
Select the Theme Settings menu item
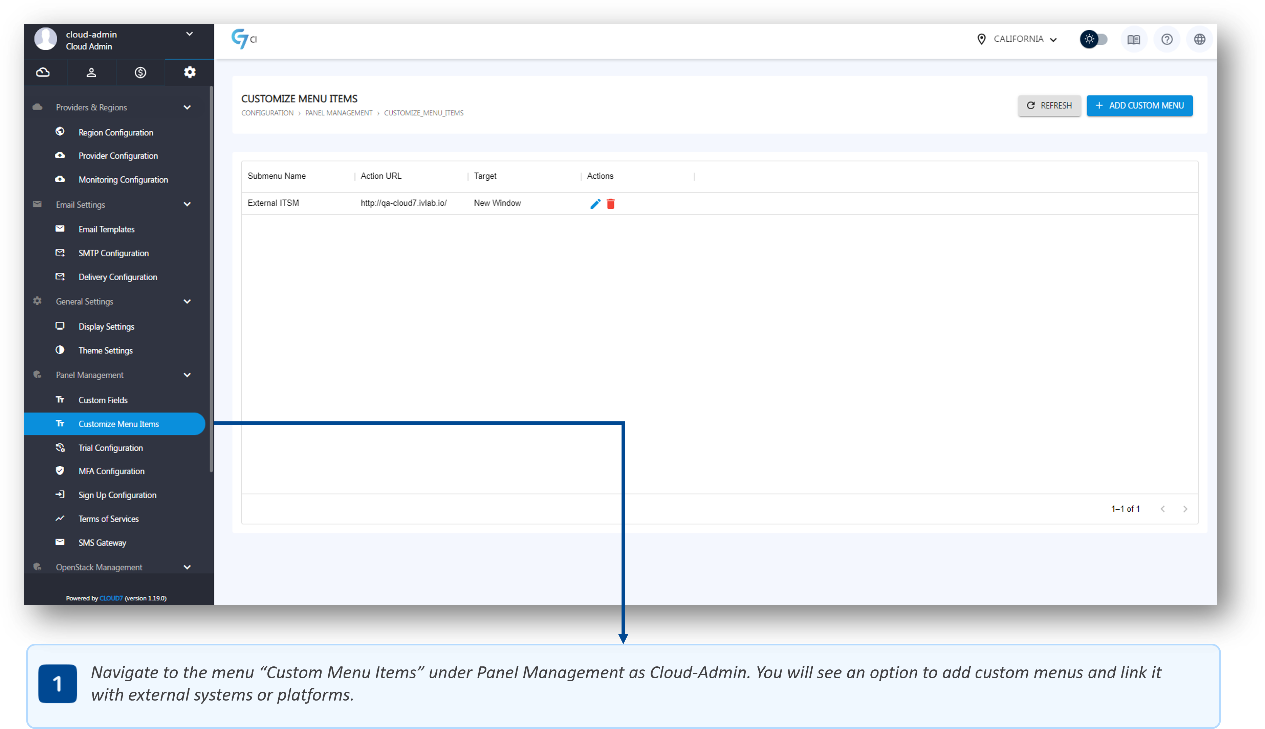pos(105,351)
